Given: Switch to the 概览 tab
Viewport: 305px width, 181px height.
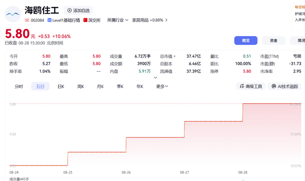Looking at the screenshot, I should coord(246,40).
